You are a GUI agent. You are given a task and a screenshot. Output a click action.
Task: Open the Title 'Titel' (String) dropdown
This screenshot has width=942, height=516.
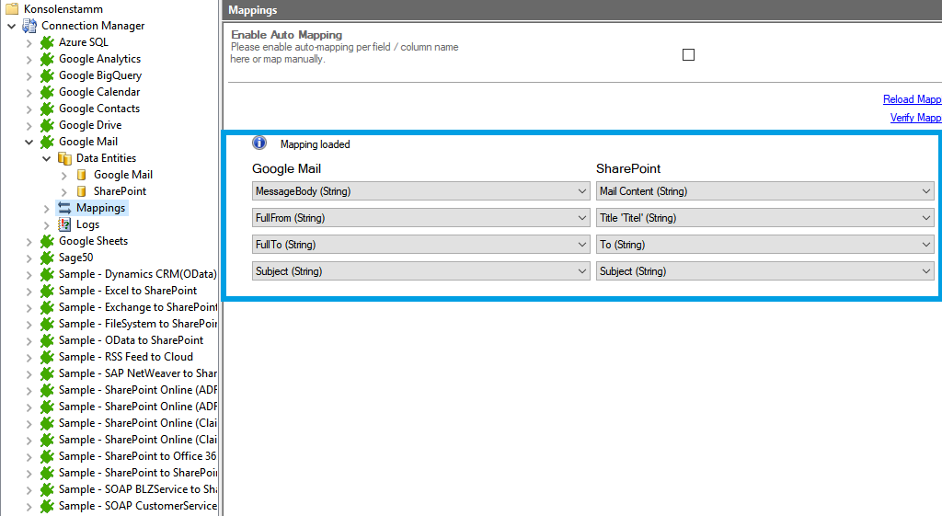point(764,218)
